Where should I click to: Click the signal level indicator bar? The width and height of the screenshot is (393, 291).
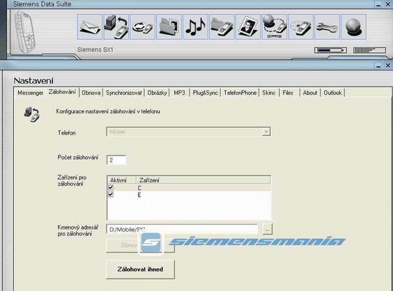tap(369, 50)
